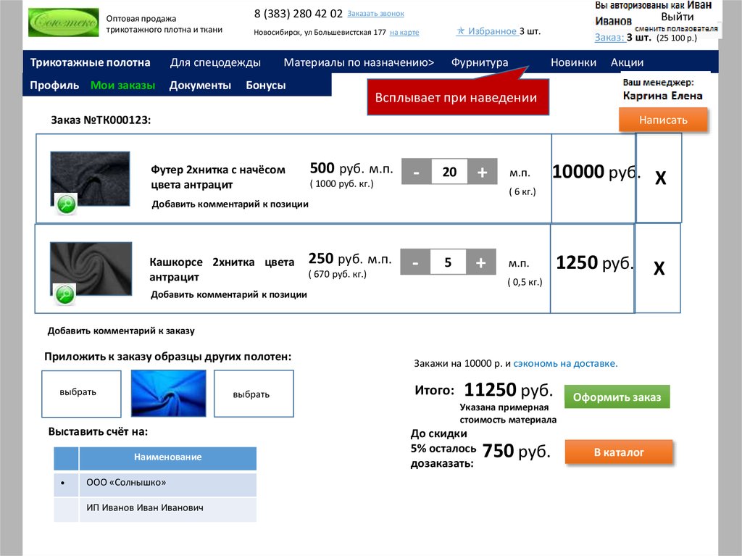Add comment to Футер position
Image resolution: width=742 pixels, height=556 pixels.
[x=230, y=204]
